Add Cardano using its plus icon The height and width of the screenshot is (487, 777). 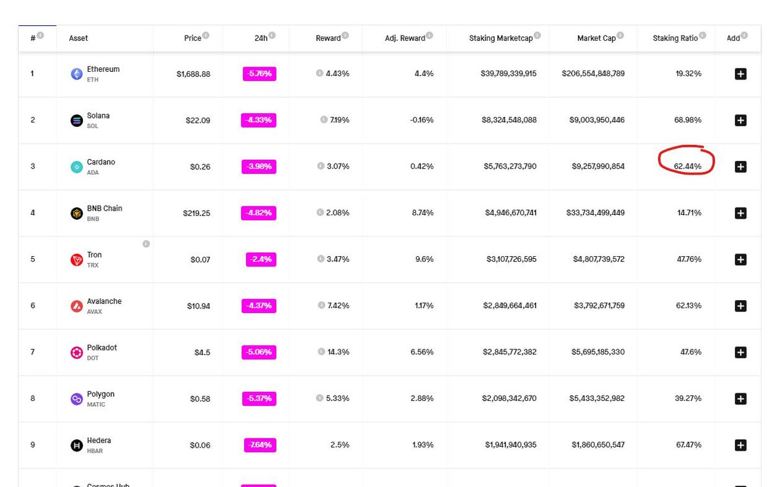point(741,167)
